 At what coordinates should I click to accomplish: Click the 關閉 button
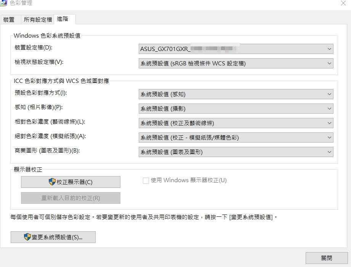coord(327,258)
